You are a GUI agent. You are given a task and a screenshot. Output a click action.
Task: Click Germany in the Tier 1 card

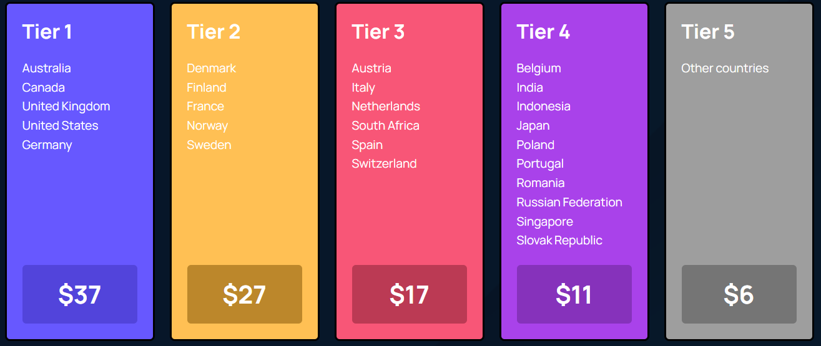pyautogui.click(x=47, y=145)
